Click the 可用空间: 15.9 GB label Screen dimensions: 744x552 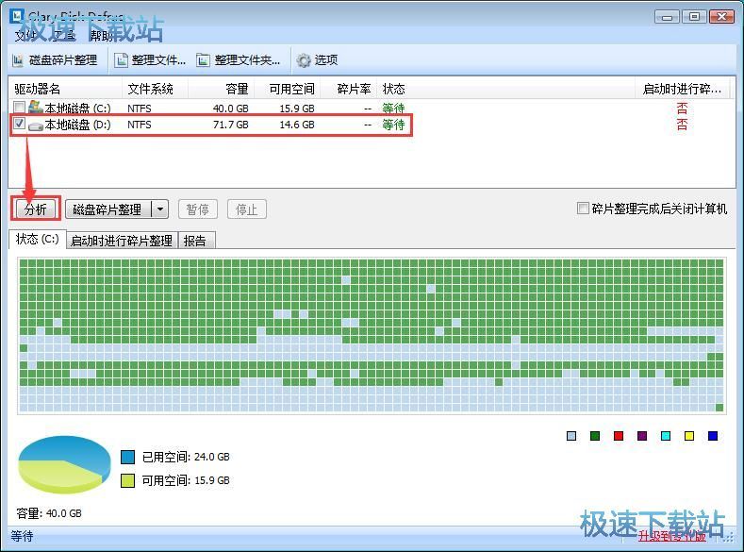pos(186,481)
